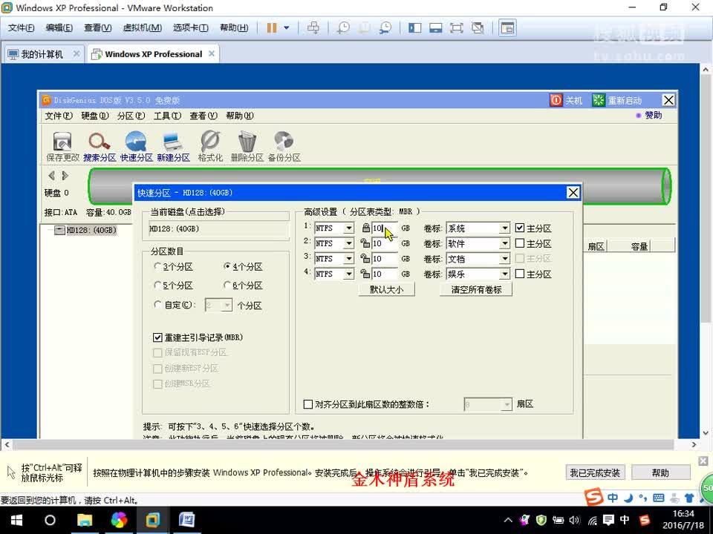Open 搜索分区 (Search Partition) tool
Image resolution: width=713 pixels, height=534 pixels.
click(x=97, y=144)
